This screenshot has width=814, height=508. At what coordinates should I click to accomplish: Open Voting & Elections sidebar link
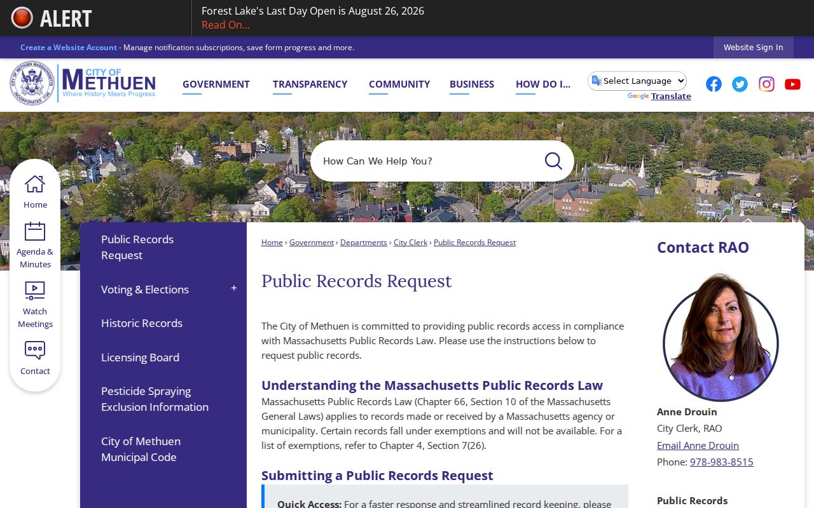click(x=145, y=290)
